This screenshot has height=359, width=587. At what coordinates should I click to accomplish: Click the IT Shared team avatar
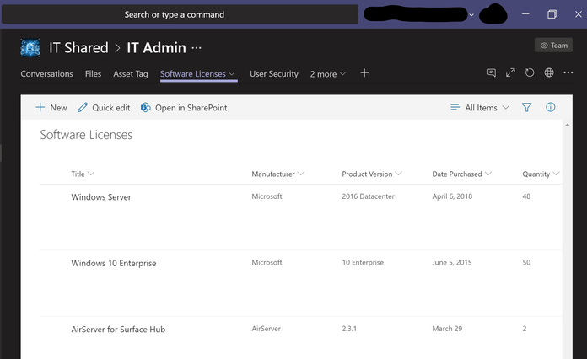click(x=30, y=48)
